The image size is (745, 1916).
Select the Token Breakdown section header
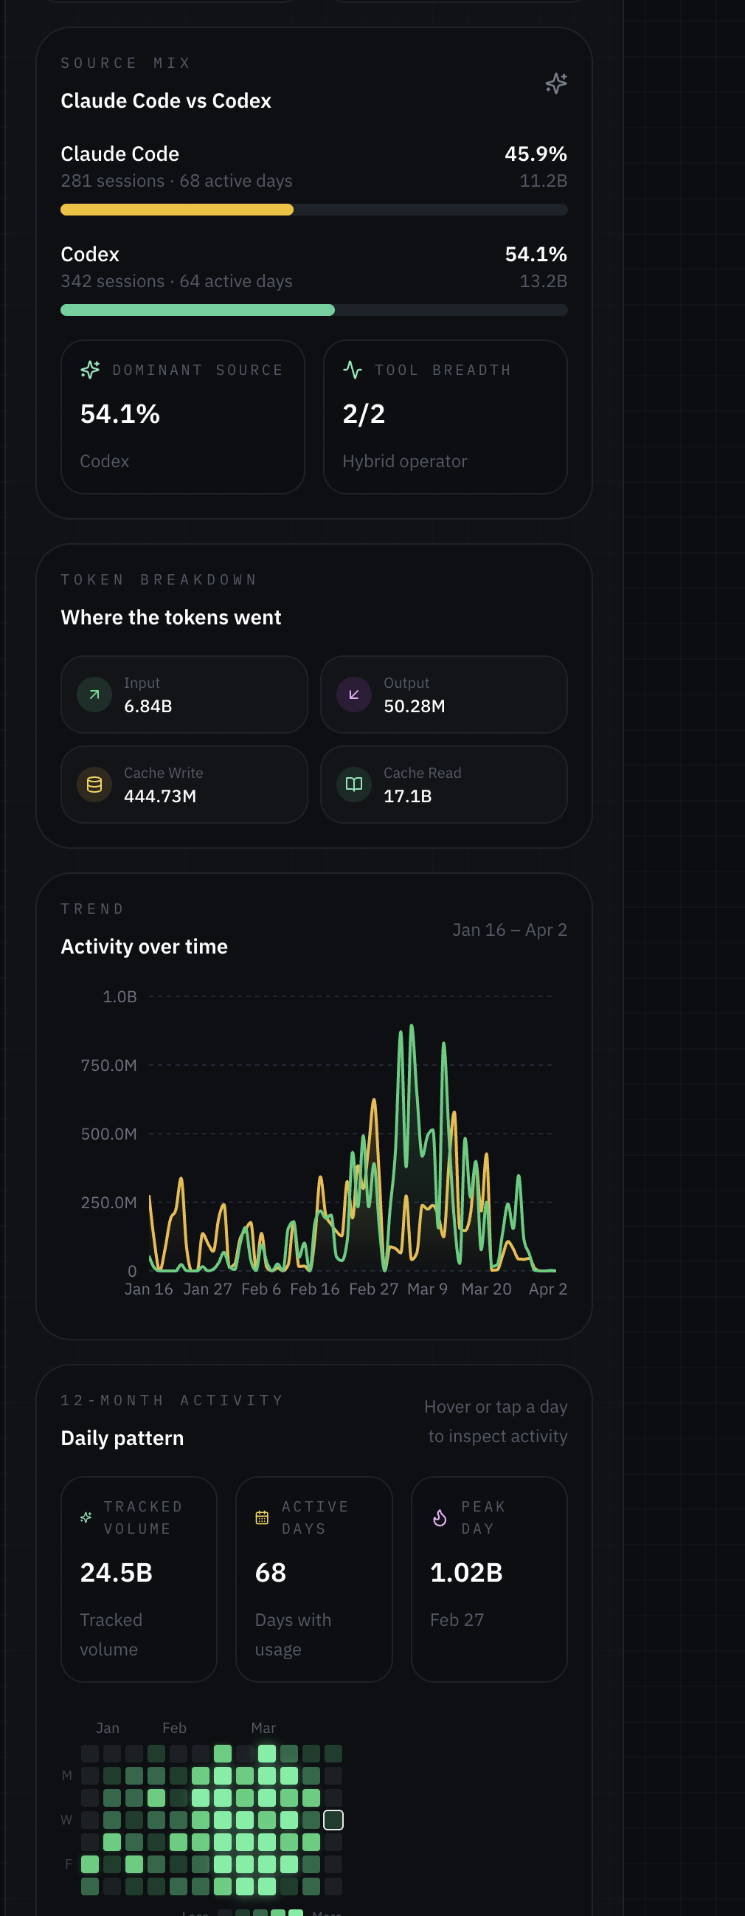point(159,579)
